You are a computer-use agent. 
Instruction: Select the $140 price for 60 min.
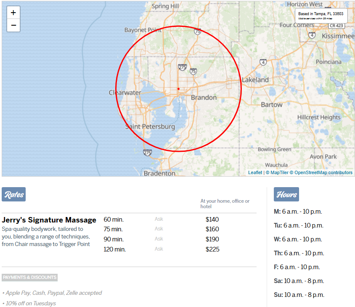coord(212,220)
